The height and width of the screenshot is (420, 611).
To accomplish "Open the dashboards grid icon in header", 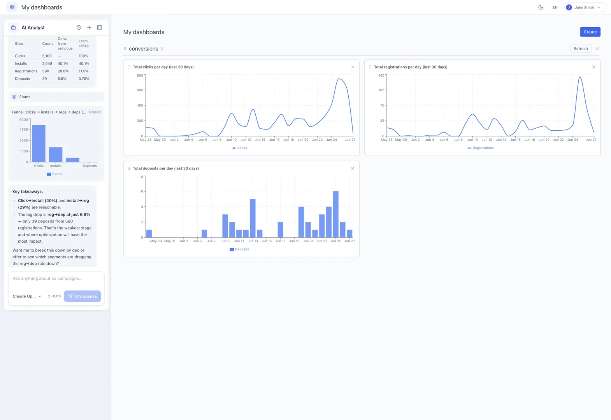I will (12, 7).
